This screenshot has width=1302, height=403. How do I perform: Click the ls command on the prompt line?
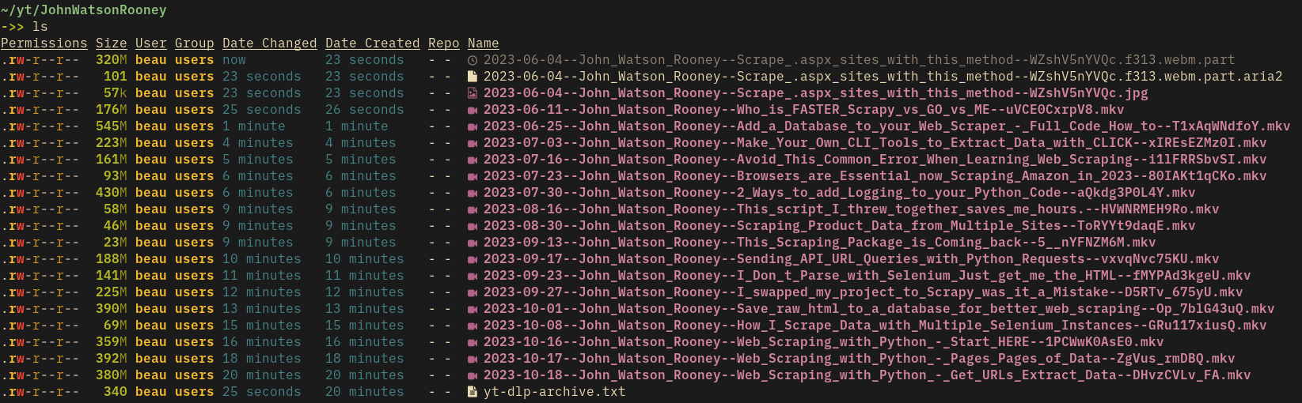coord(40,27)
